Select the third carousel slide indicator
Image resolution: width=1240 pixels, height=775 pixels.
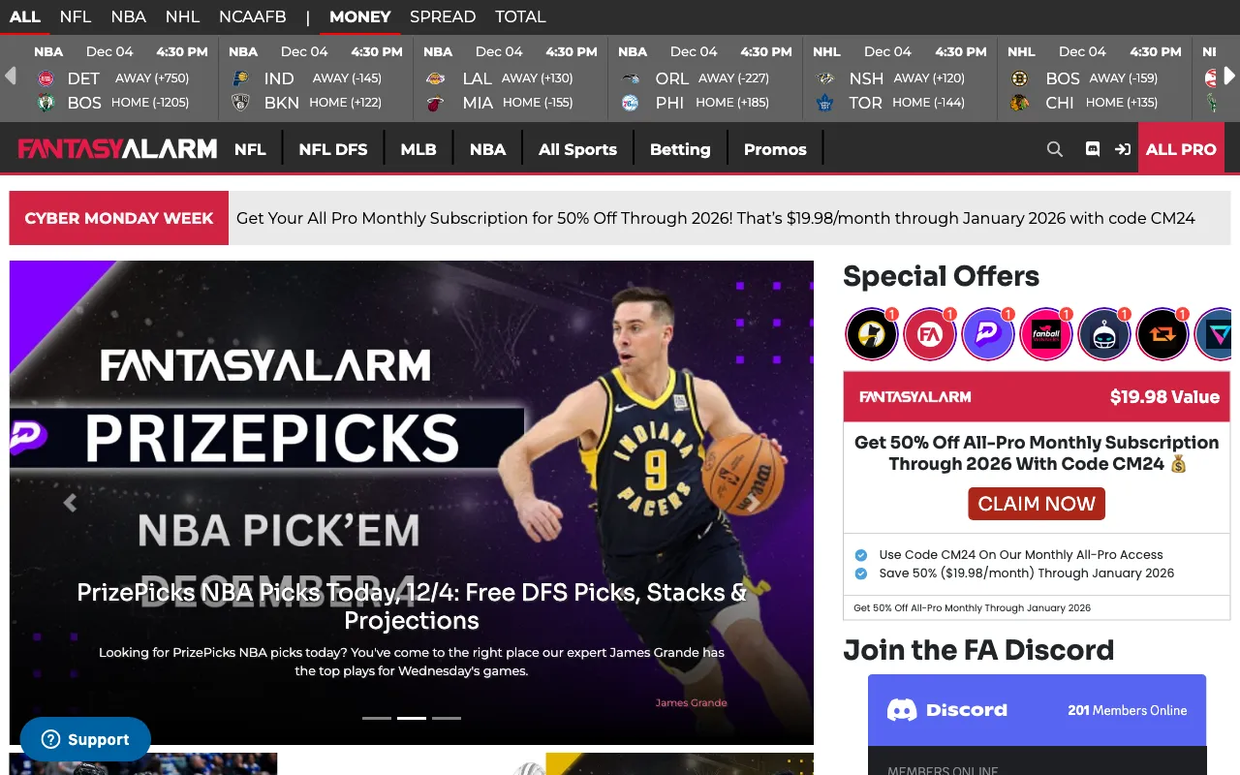(x=447, y=718)
